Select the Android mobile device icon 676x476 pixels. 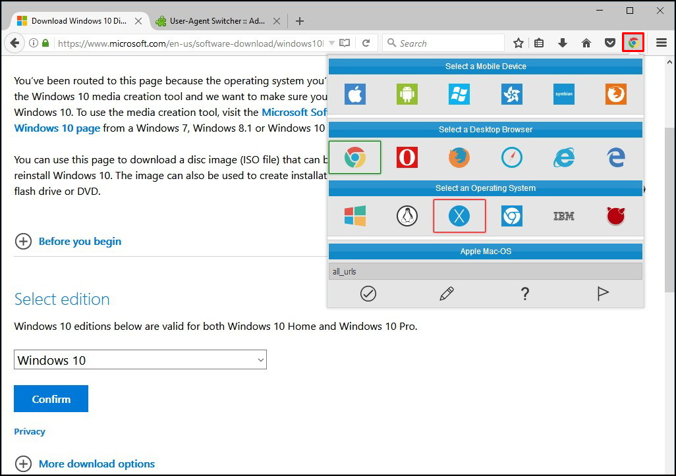[x=407, y=94]
